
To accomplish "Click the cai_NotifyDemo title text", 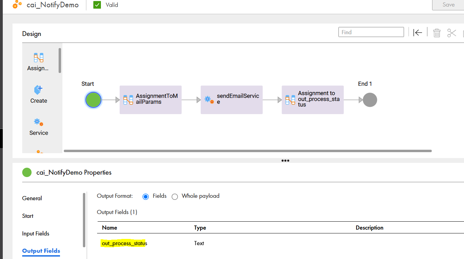I will pos(53,5).
